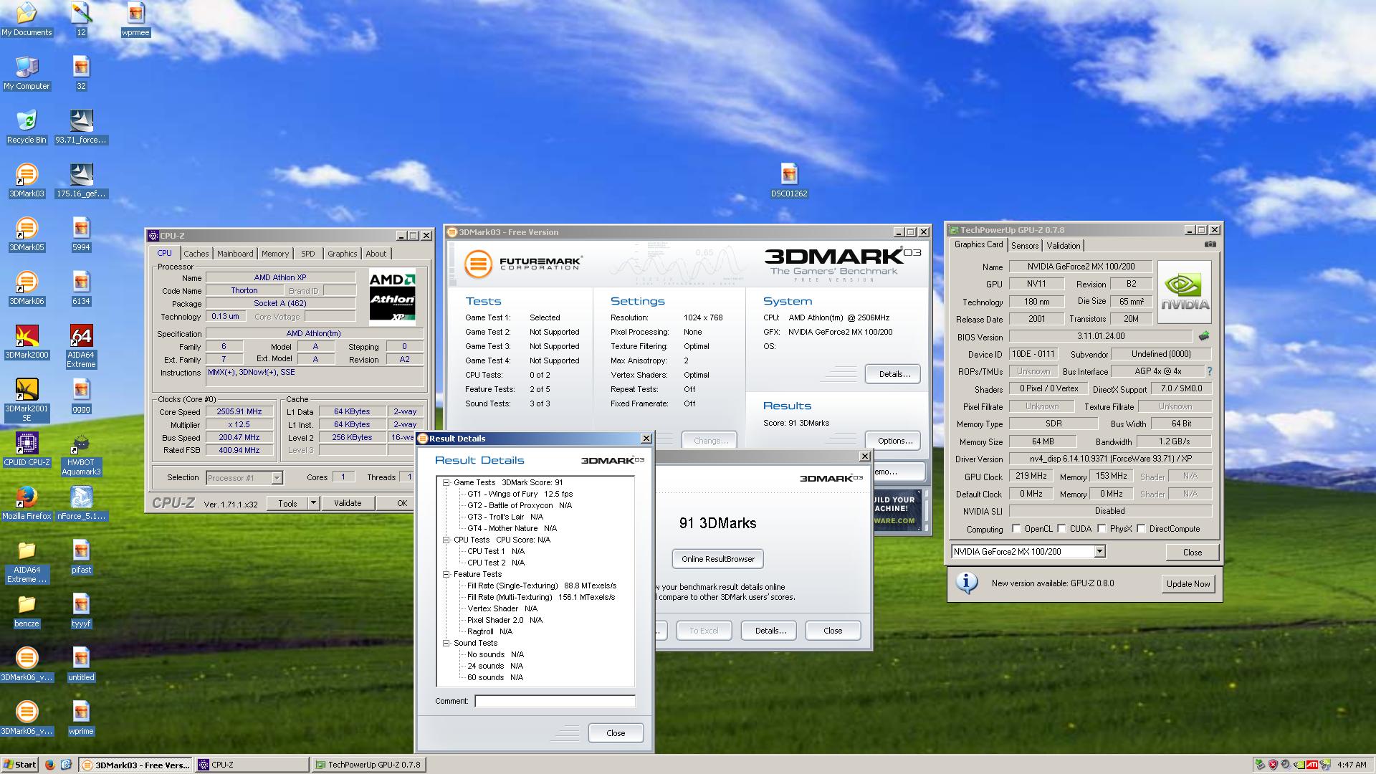Image resolution: width=1376 pixels, height=774 pixels.
Task: Enable the CUDA checkbox in GPU-Z
Action: pos(1061,529)
